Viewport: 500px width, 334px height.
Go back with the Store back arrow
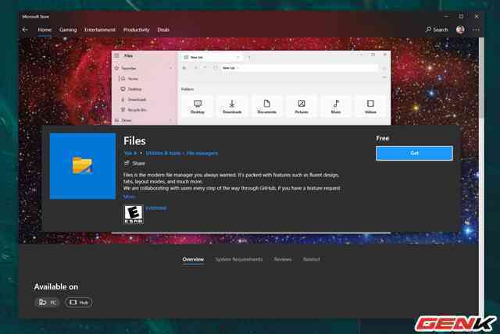[25, 30]
